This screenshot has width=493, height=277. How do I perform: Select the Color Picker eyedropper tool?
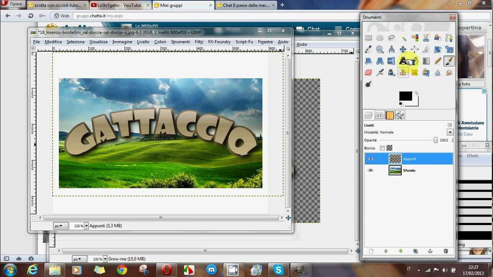pos(369,49)
